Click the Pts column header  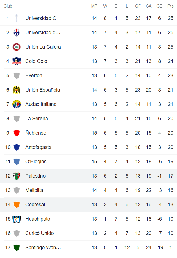170,6
